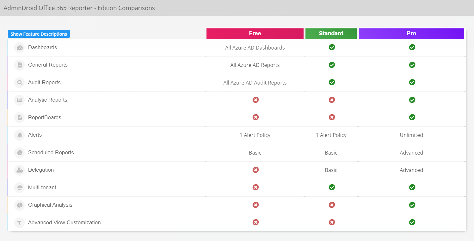This screenshot has width=474, height=241.
Task: Click the Pro checkmark for Multi-tenant
Action: 412,187
